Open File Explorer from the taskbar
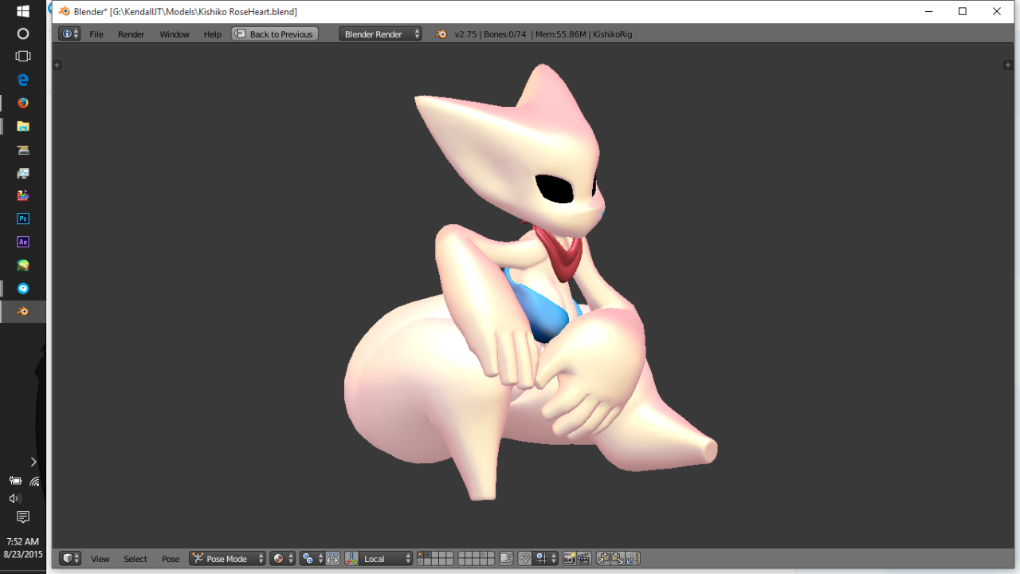 pyautogui.click(x=23, y=126)
